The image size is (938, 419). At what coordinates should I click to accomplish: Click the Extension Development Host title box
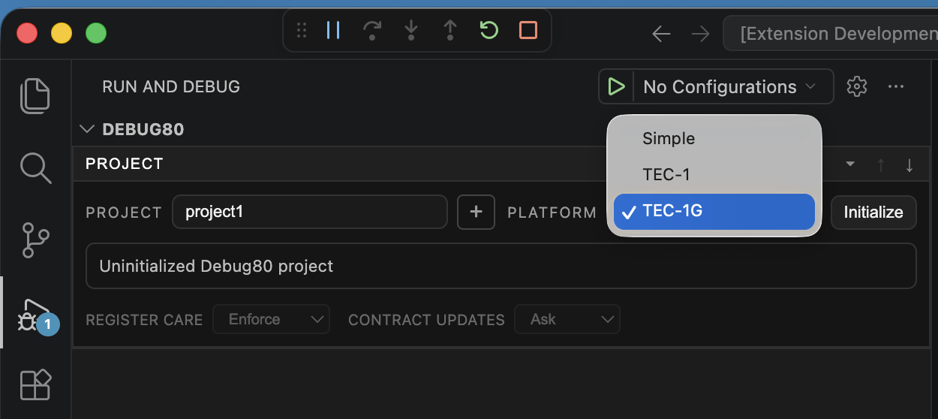point(831,34)
